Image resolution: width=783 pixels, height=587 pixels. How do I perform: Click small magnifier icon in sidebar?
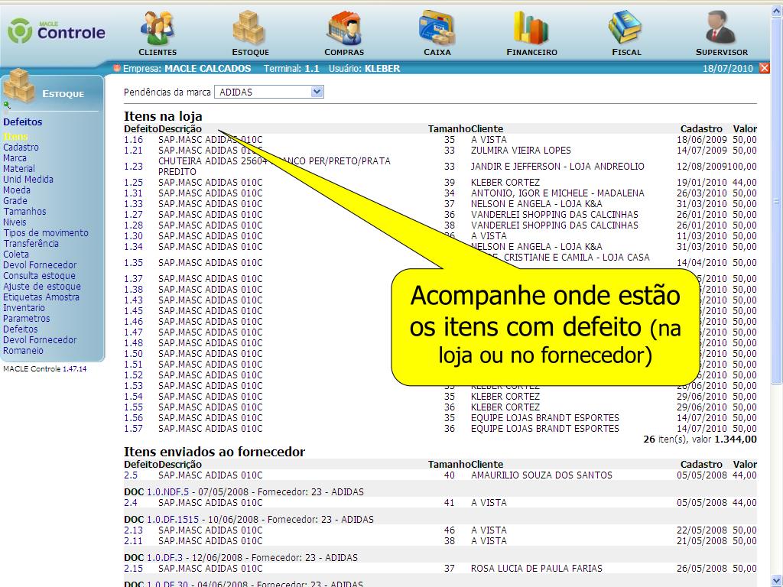[6, 105]
